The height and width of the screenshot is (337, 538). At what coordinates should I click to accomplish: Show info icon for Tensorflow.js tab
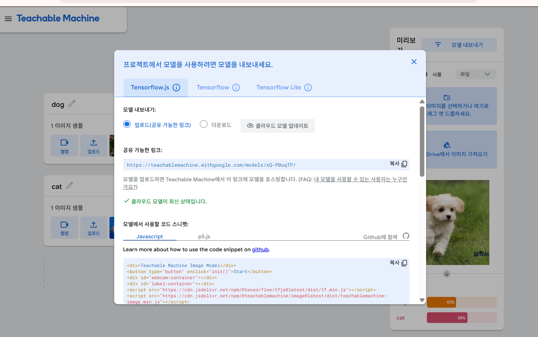[x=176, y=87]
